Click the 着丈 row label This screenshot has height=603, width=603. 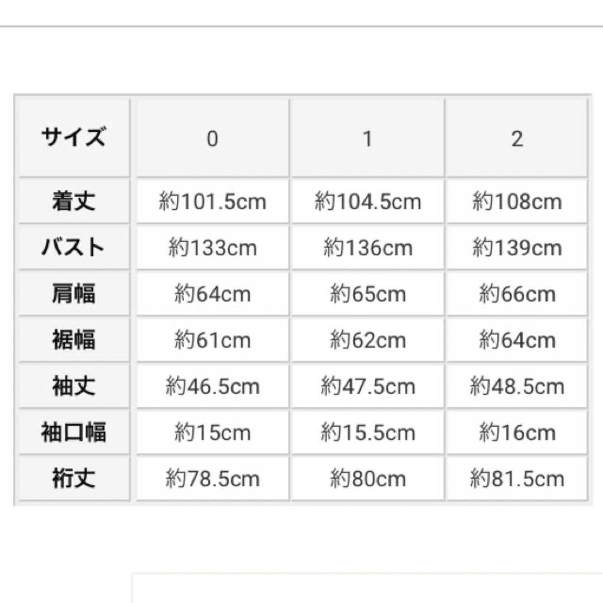73,202
